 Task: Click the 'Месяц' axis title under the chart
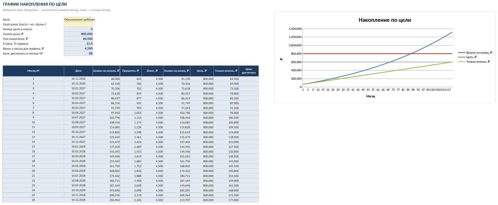(371, 96)
